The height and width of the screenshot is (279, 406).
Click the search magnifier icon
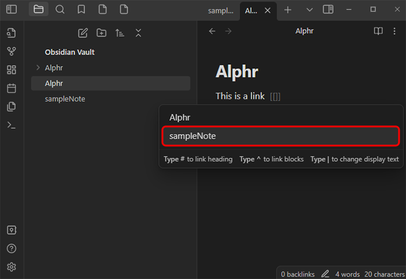click(x=60, y=9)
